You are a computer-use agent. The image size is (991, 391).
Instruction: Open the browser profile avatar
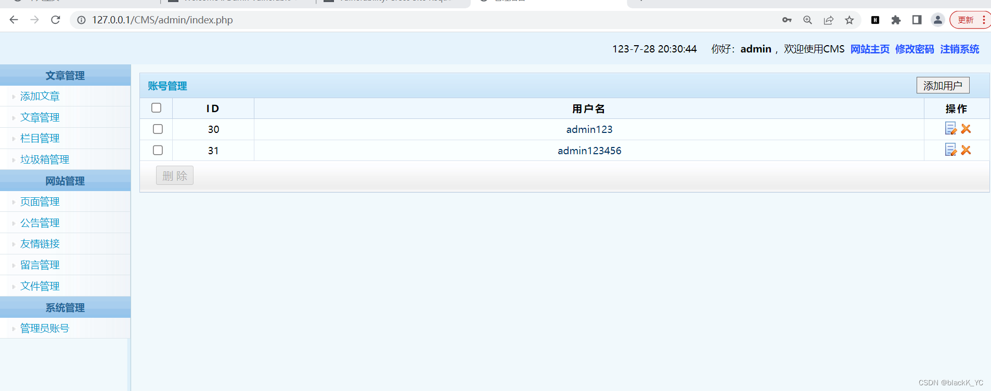point(938,20)
